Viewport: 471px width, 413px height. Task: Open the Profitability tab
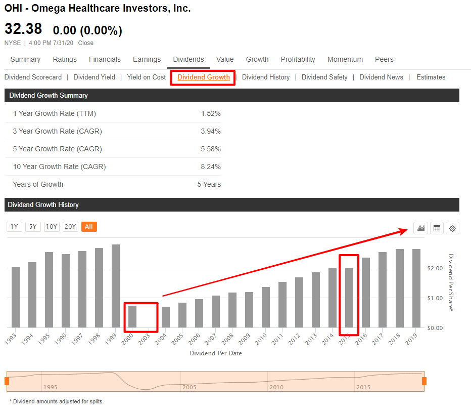click(x=298, y=59)
